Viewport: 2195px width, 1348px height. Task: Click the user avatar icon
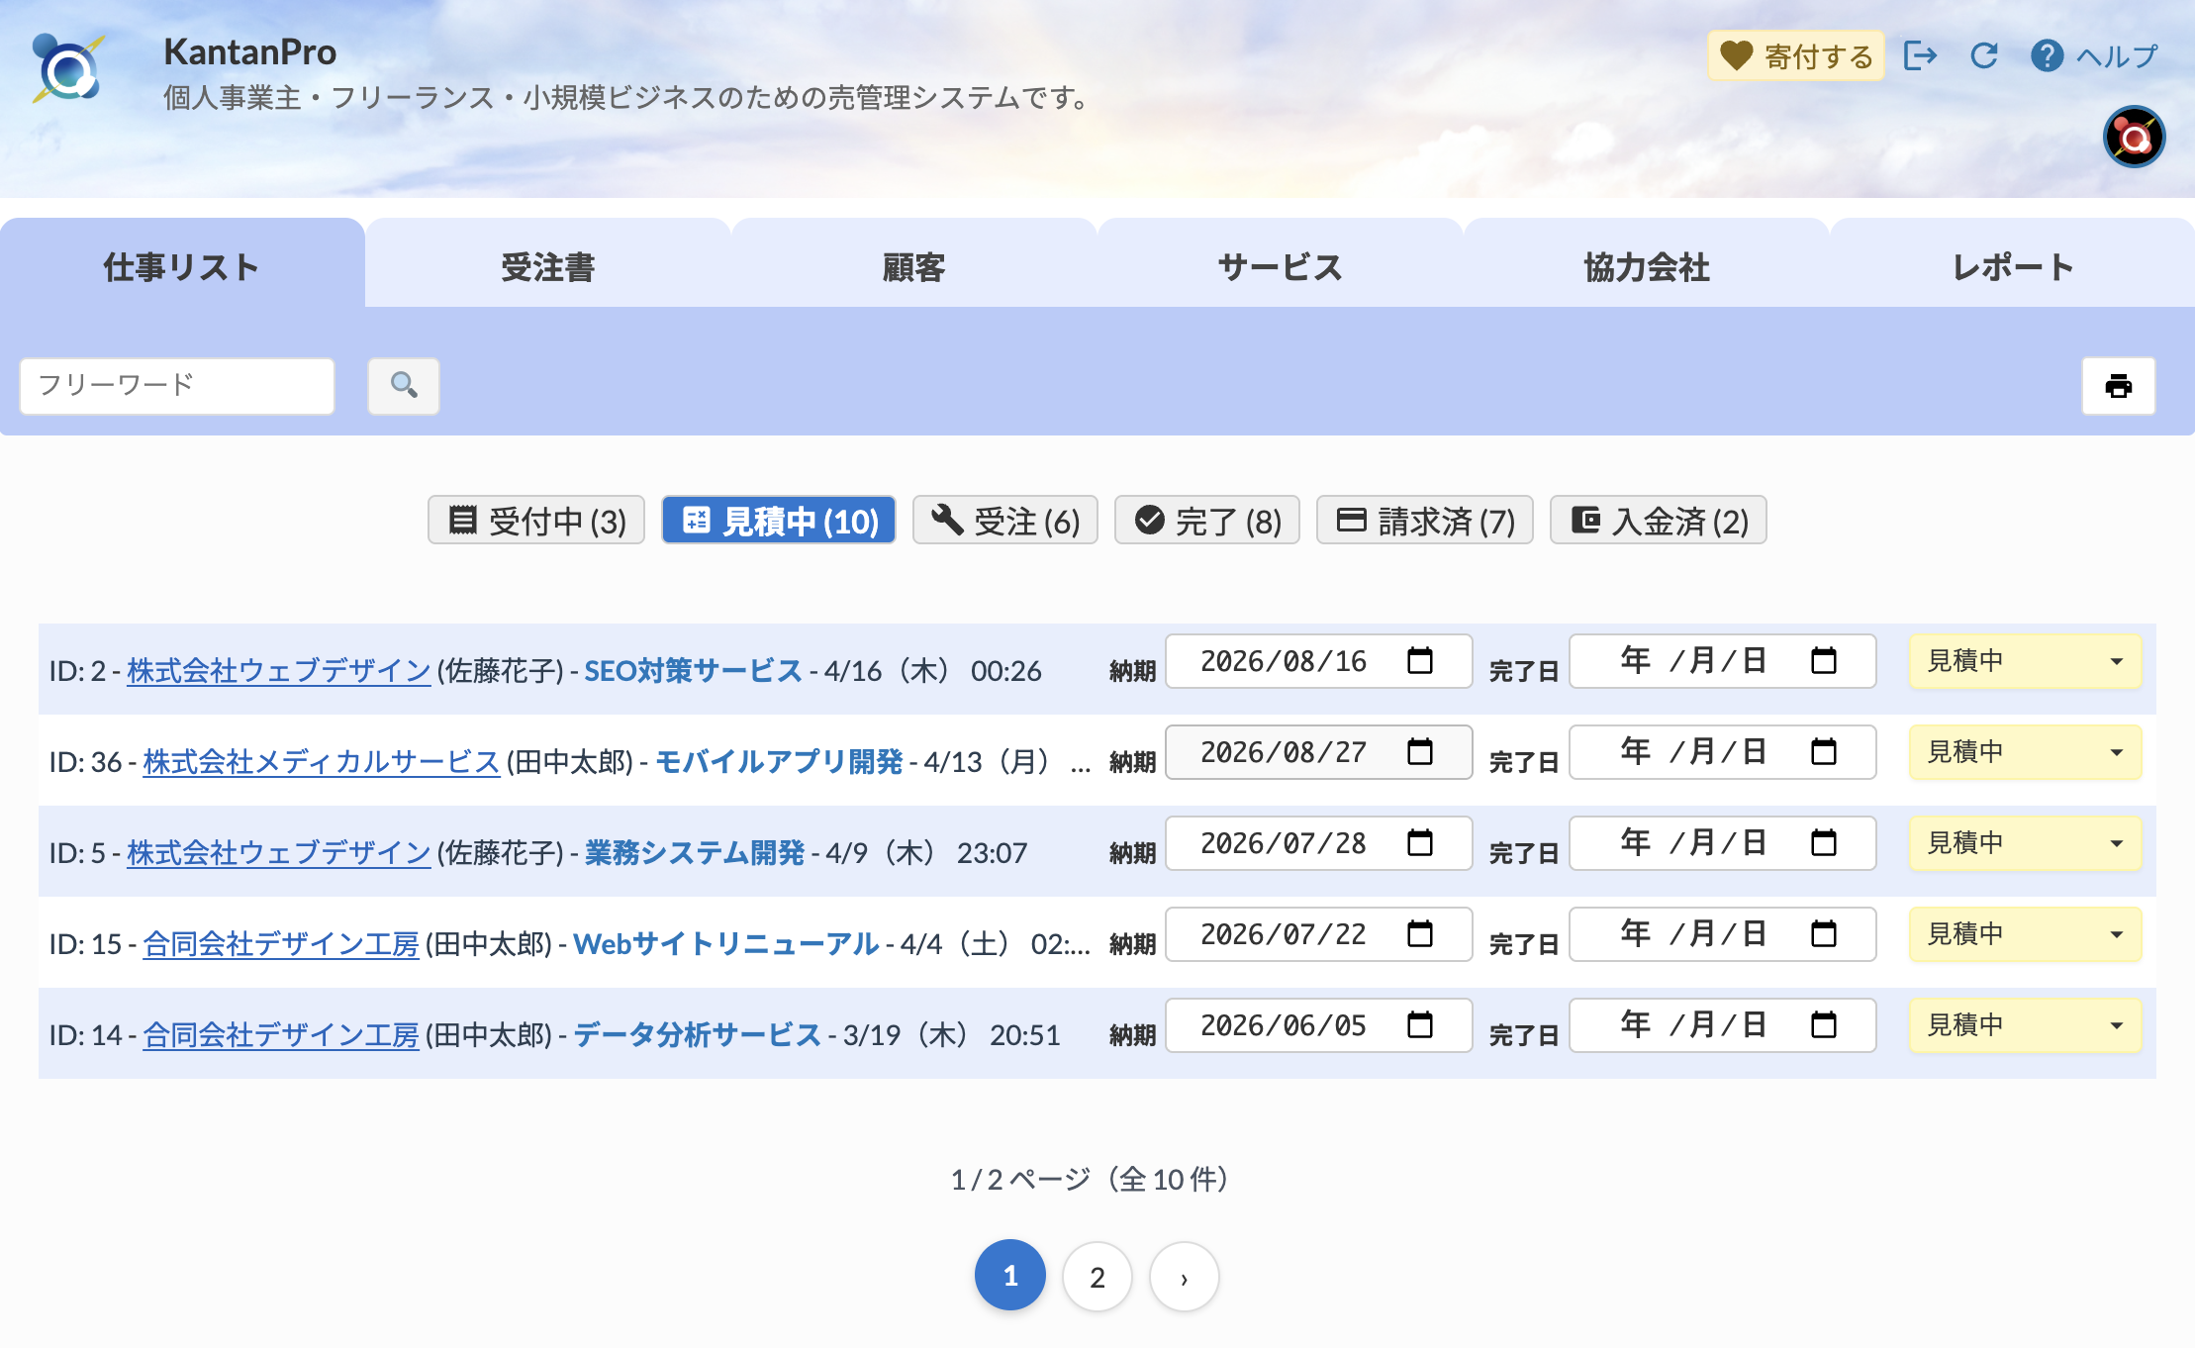2134,137
